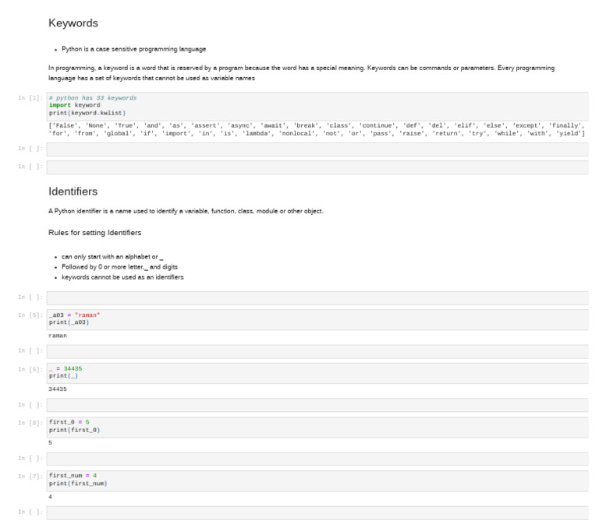
Task: Click the Identifiers heading
Action: [x=73, y=191]
